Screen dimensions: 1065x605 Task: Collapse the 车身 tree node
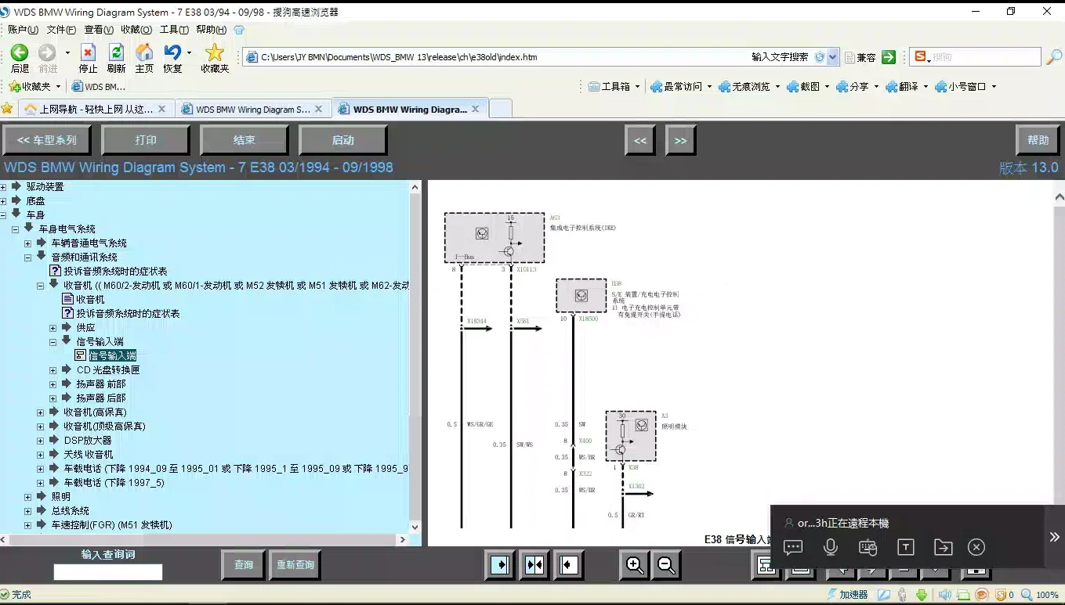point(4,215)
